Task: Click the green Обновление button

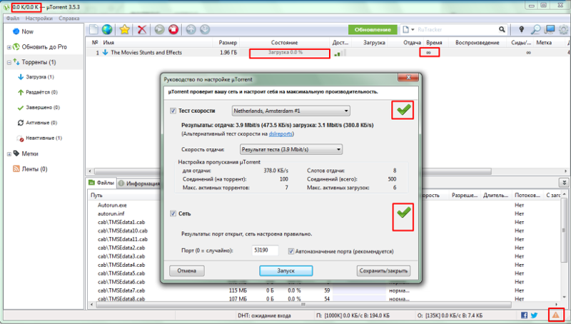Action: pyautogui.click(x=372, y=29)
